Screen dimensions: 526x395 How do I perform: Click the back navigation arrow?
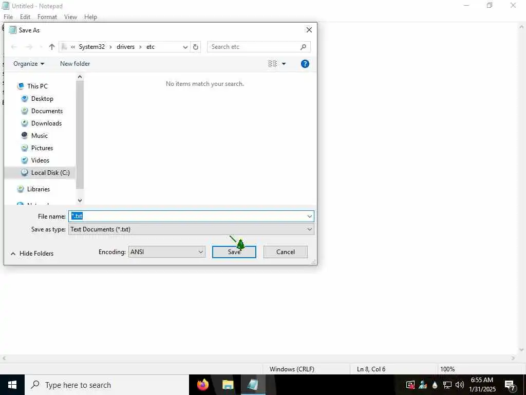(x=14, y=47)
